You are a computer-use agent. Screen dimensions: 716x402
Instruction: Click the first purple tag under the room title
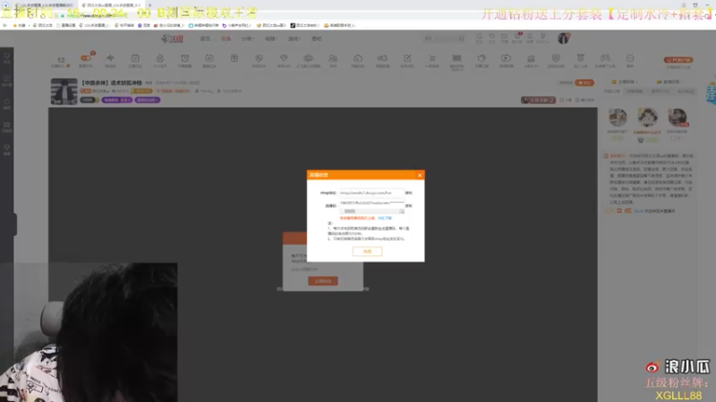pyautogui.click(x=117, y=100)
